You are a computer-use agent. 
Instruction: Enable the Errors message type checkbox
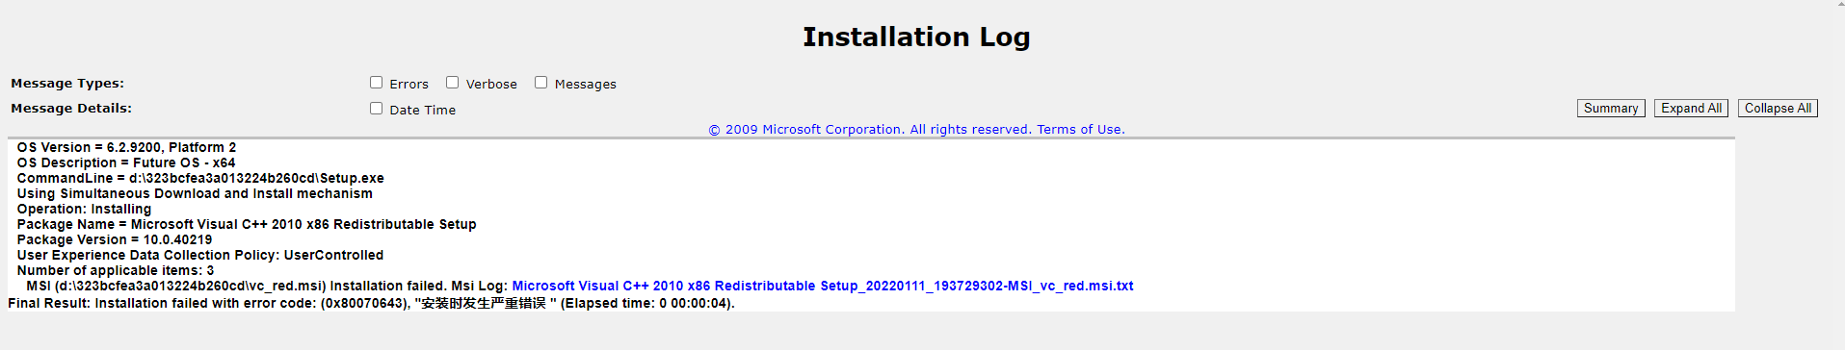point(377,83)
